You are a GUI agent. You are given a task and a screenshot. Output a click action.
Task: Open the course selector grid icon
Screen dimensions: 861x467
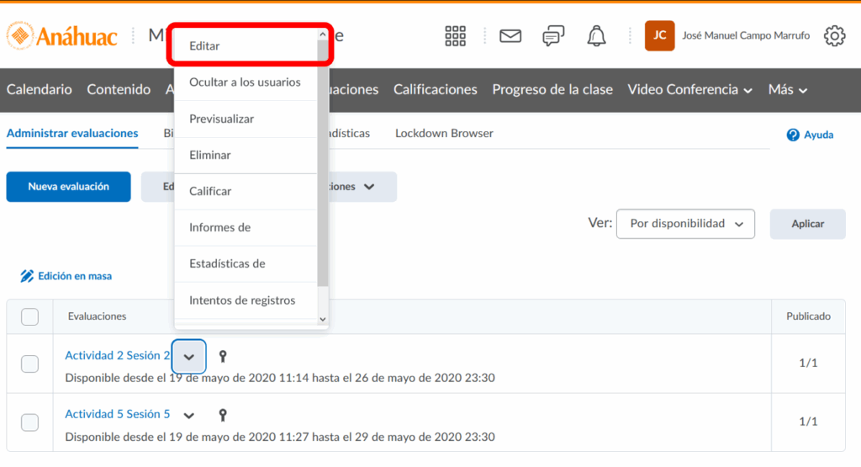pyautogui.click(x=455, y=35)
